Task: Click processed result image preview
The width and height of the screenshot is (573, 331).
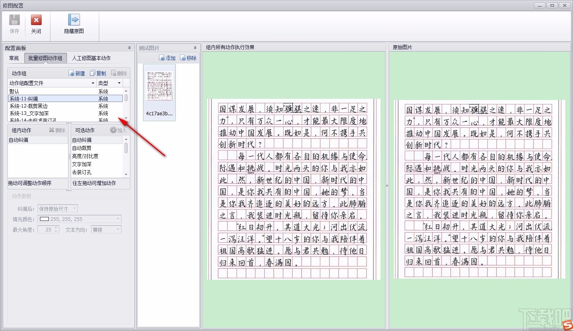Action: pos(294,189)
